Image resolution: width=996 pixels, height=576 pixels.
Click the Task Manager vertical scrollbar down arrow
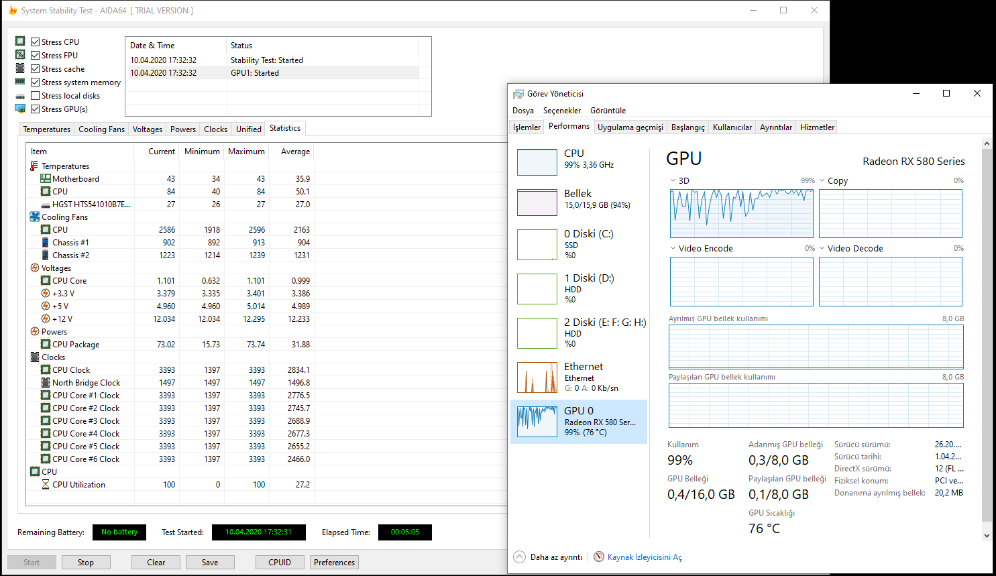[987, 535]
